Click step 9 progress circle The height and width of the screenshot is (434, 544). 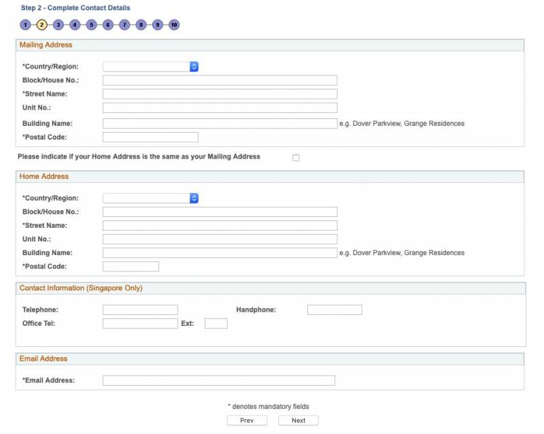click(x=157, y=25)
